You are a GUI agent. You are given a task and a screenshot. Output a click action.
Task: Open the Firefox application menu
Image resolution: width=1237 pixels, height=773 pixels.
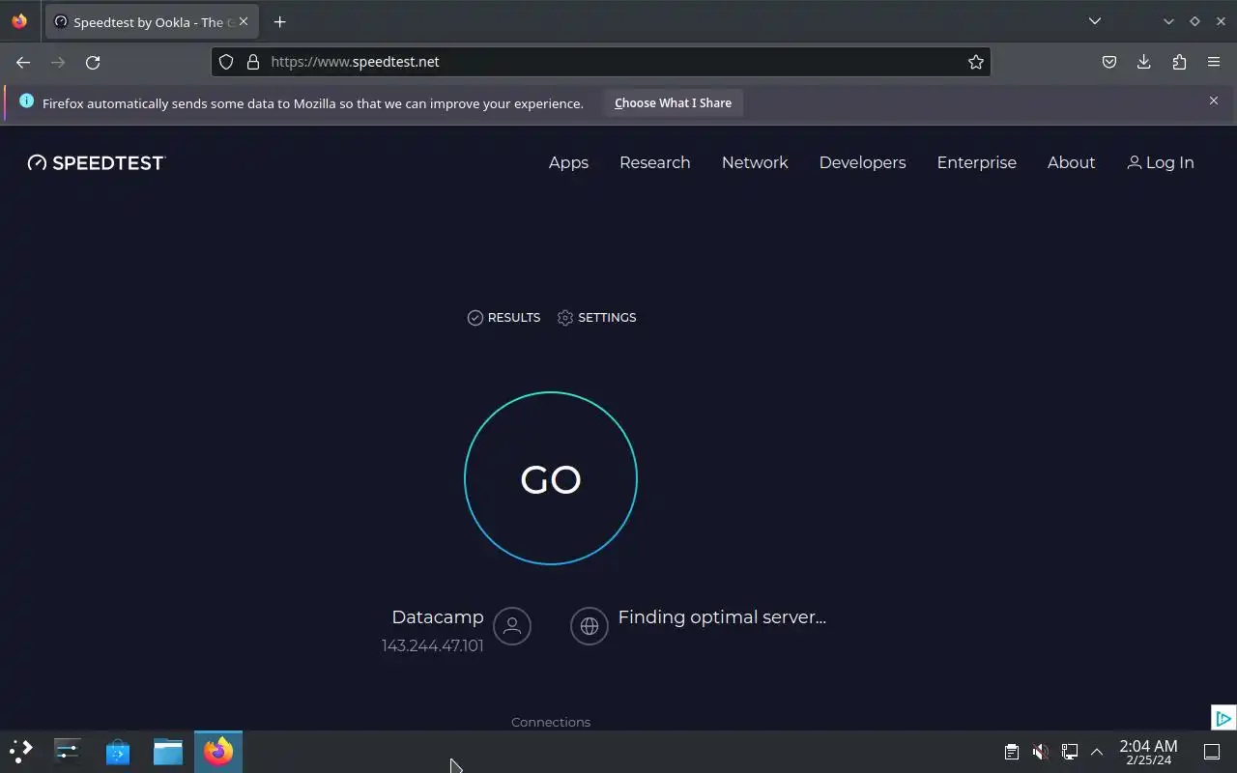pos(1214,62)
